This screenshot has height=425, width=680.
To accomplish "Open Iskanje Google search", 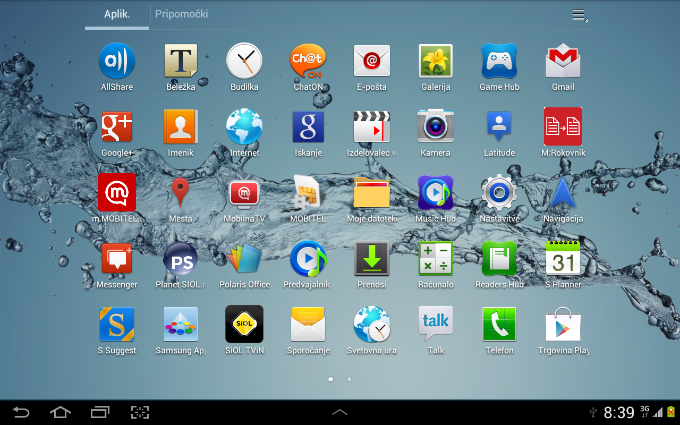I will click(x=308, y=127).
